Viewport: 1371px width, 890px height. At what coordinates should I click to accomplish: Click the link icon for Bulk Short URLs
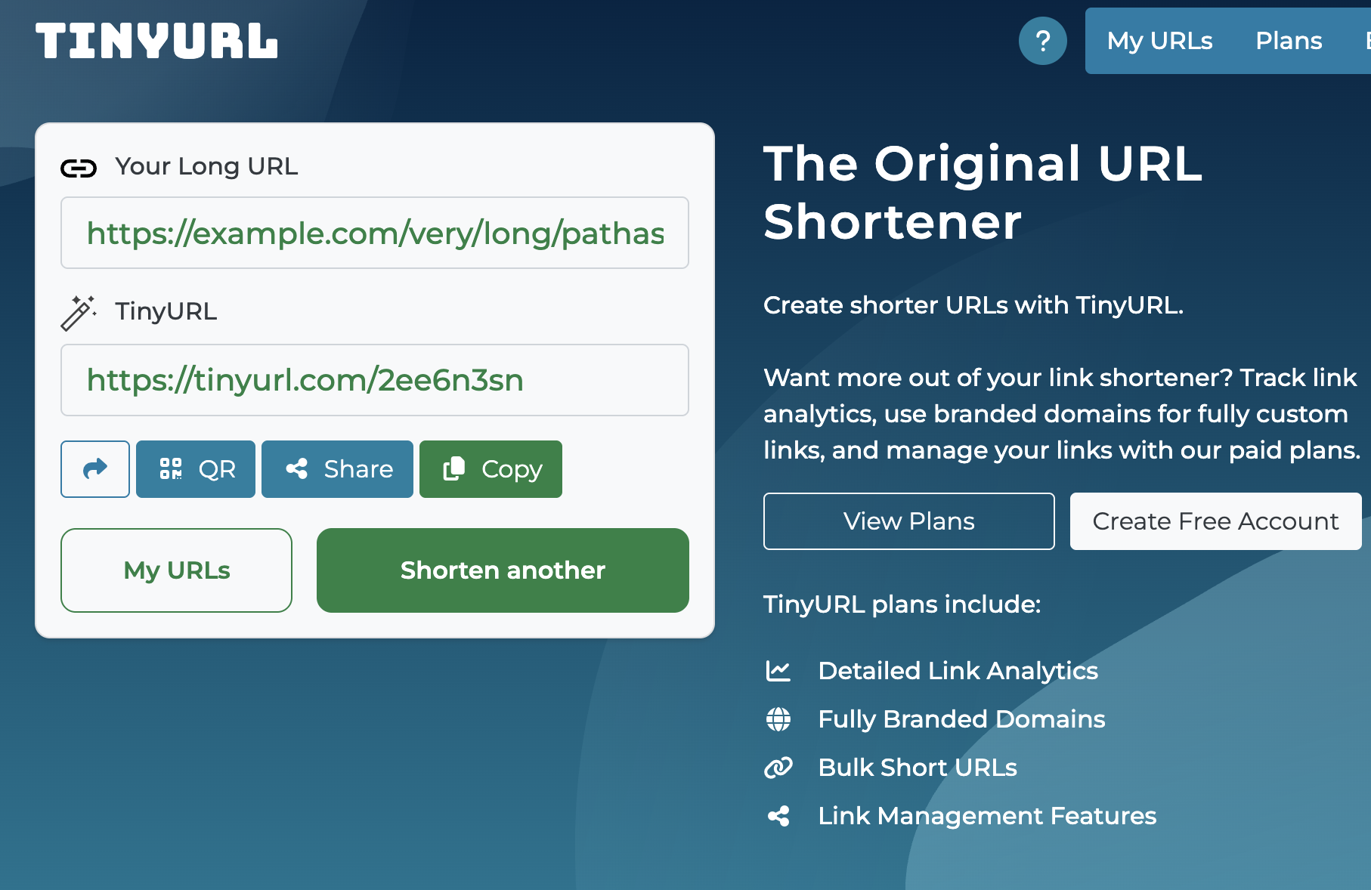point(778,768)
